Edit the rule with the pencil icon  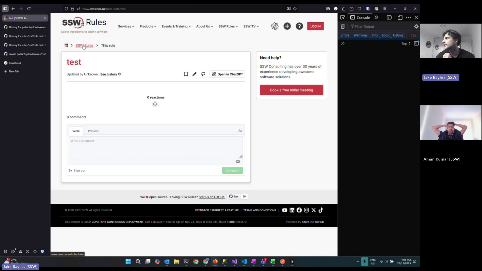click(194, 74)
